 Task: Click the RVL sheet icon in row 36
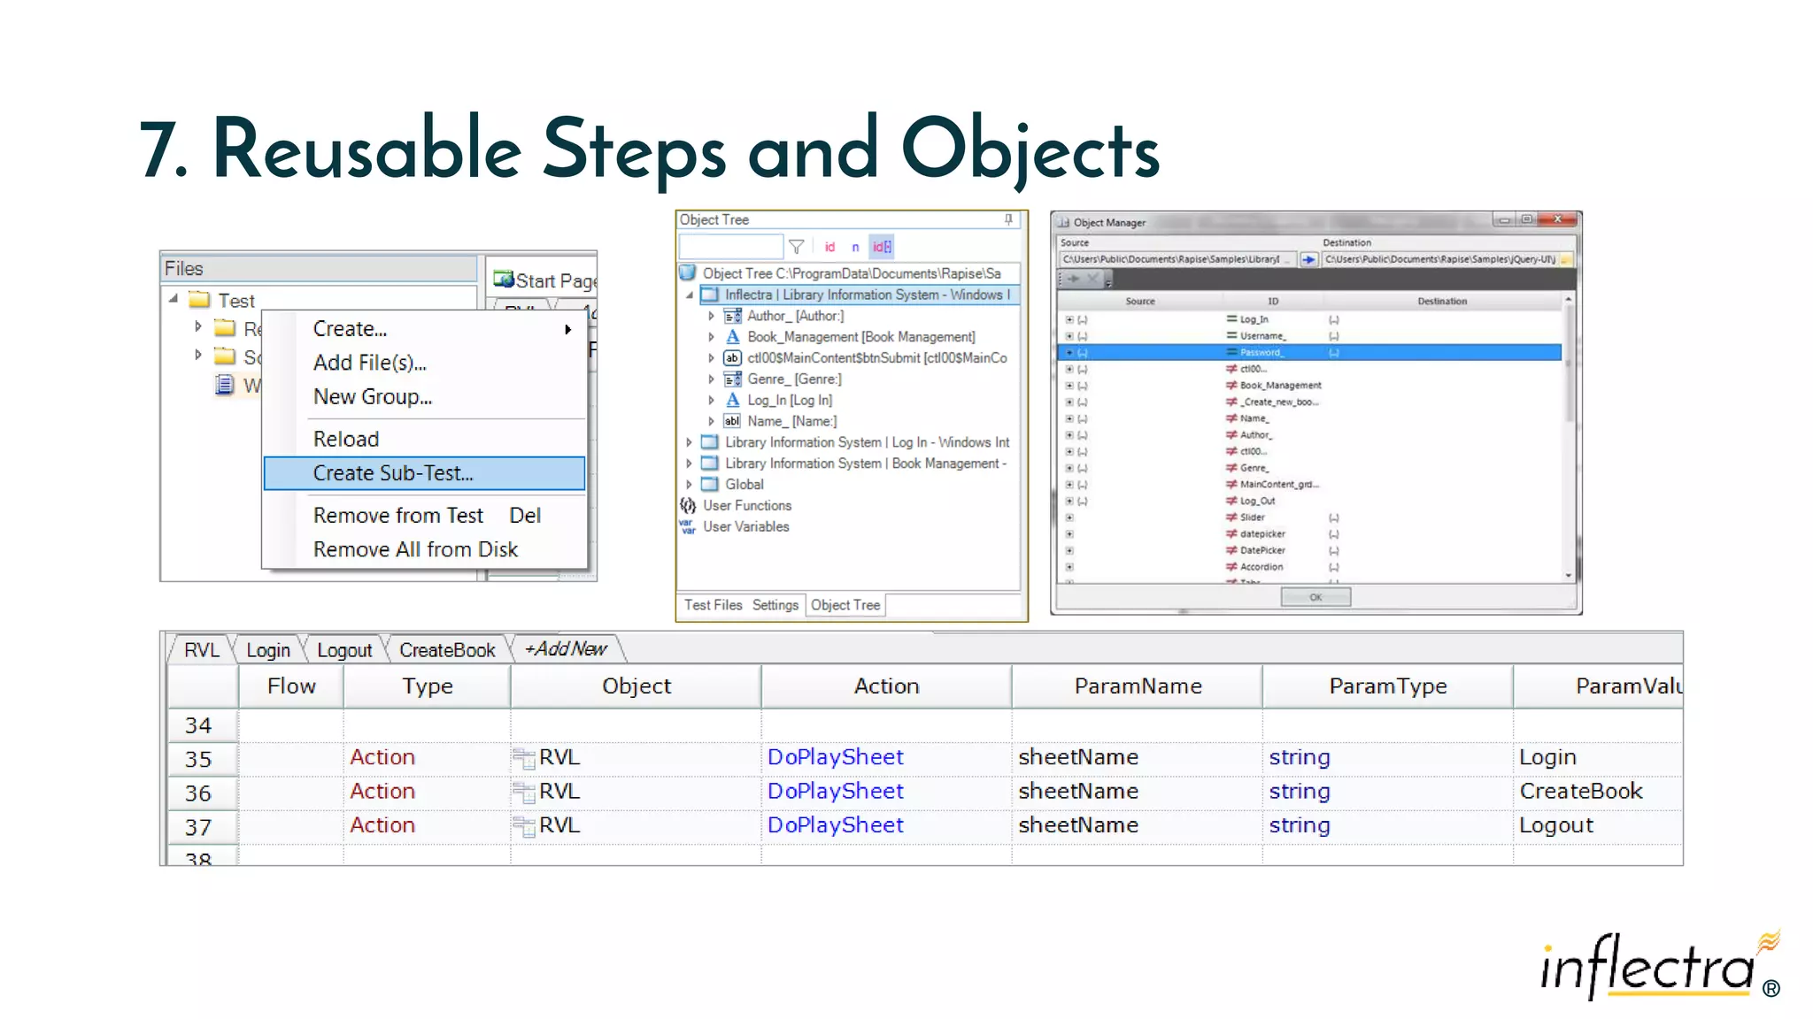tap(524, 792)
